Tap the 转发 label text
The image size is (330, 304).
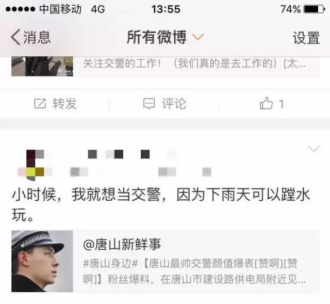[64, 104]
